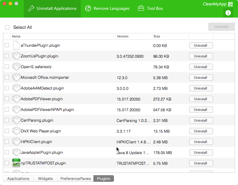Click the Microsoft Office.mdimporter icon
Image resolution: width=238 pixels, height=185 pixels.
(x=16, y=77)
